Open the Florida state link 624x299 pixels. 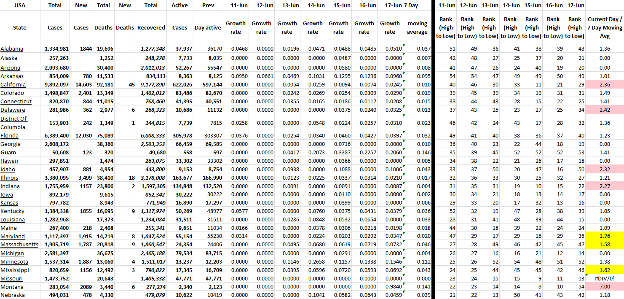point(10,136)
